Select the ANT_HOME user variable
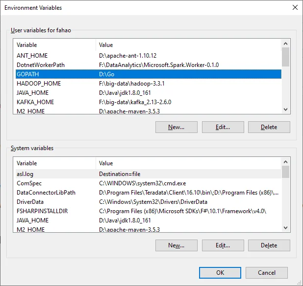 [32, 56]
